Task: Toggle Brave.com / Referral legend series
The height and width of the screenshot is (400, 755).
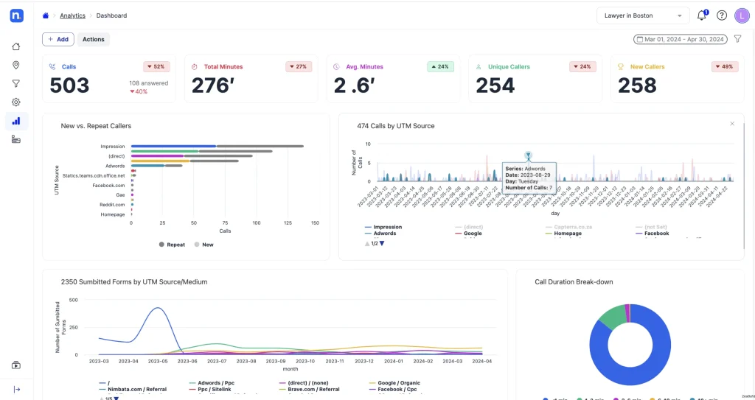Action: click(x=309, y=390)
